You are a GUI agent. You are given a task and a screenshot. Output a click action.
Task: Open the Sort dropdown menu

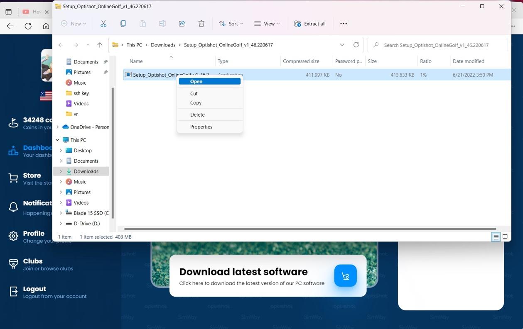point(231,24)
